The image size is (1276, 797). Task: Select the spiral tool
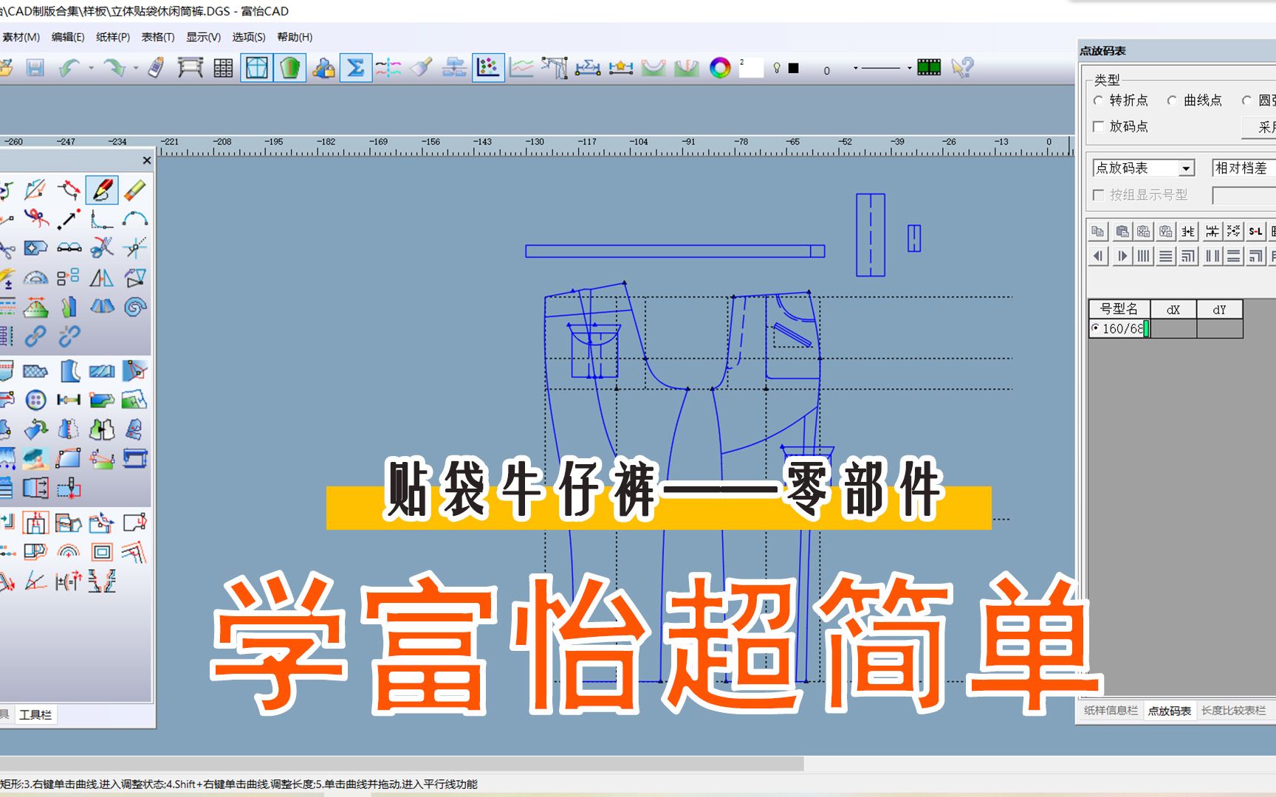(134, 306)
